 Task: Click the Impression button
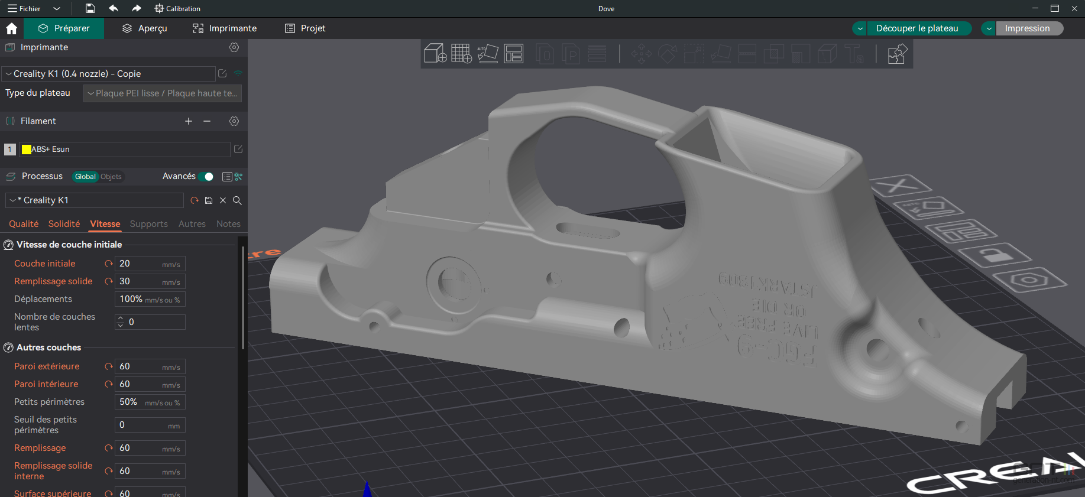tap(1028, 28)
